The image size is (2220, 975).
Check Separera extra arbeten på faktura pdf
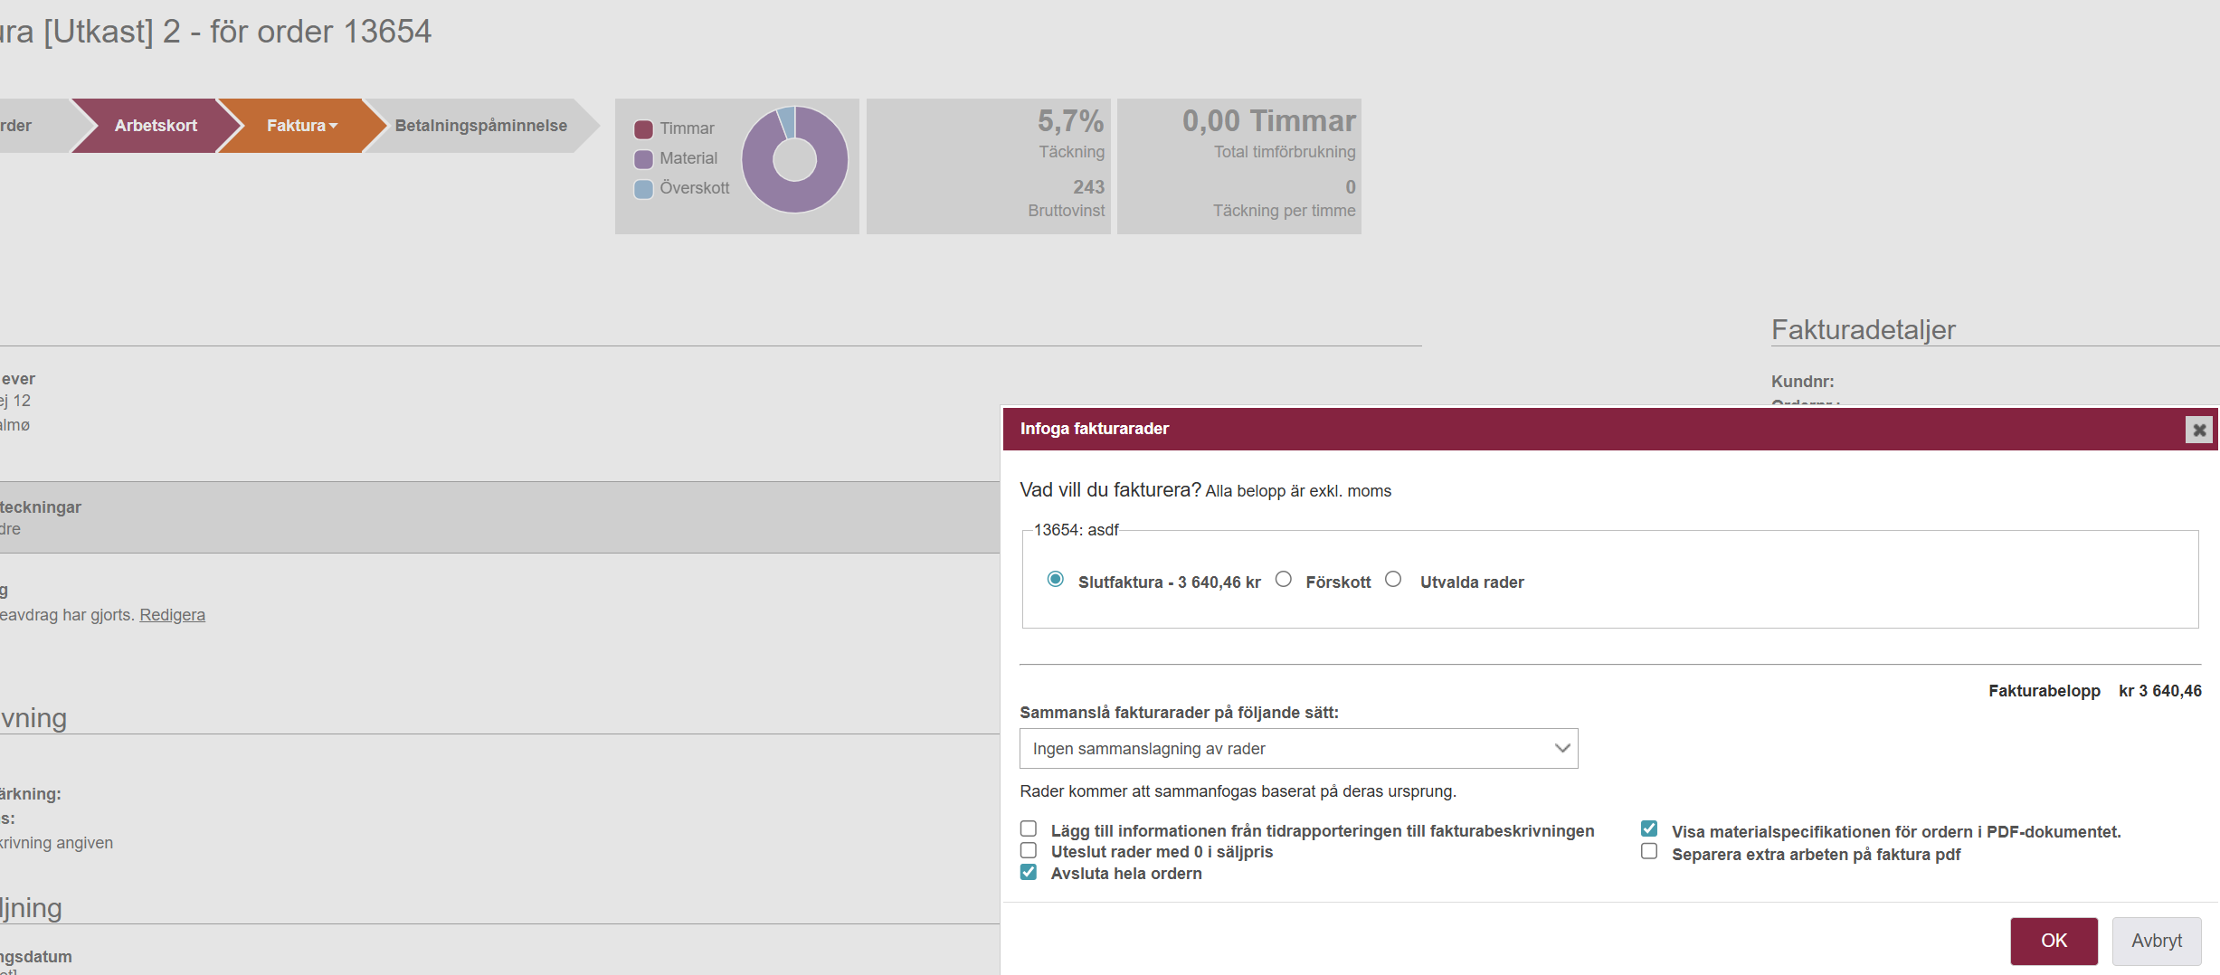click(1649, 852)
